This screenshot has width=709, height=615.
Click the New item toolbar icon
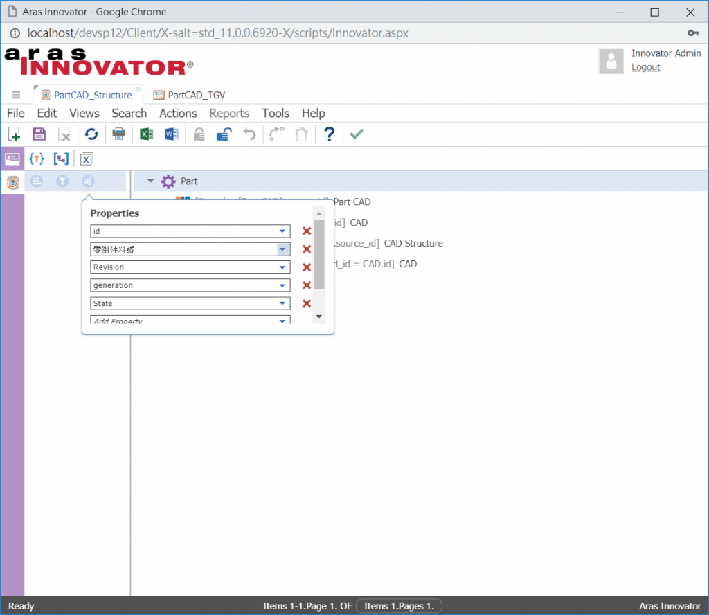click(x=14, y=134)
